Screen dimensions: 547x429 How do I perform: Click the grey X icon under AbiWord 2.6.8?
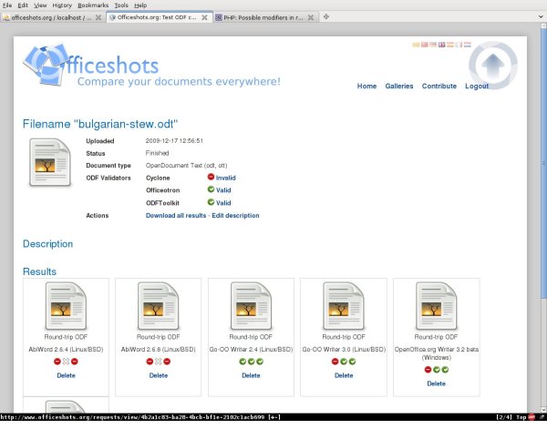(x=159, y=362)
